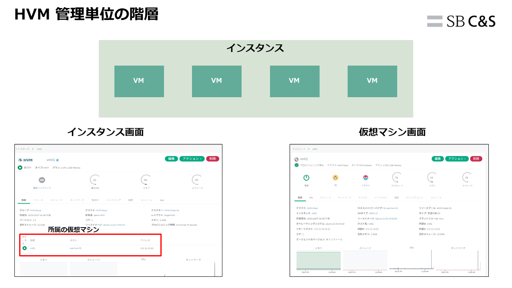Click the chevron in the インスタンス breadcrumb

point(32,148)
